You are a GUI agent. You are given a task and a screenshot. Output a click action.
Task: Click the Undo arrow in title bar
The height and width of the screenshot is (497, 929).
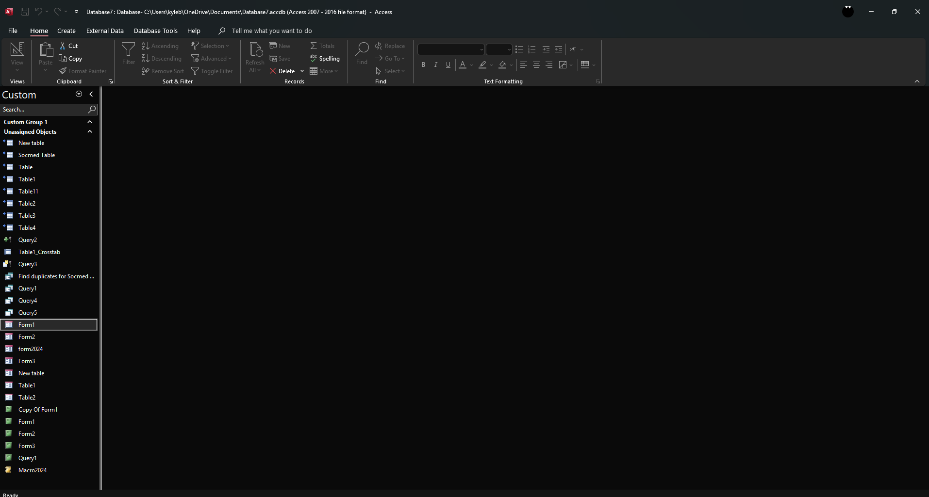pyautogui.click(x=38, y=12)
